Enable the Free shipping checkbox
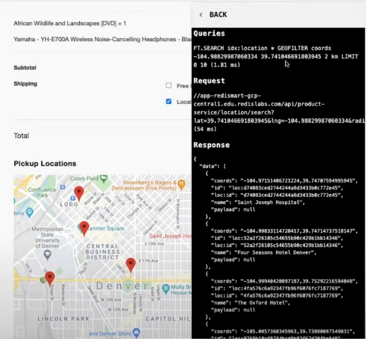366x339 pixels. pyautogui.click(x=168, y=85)
